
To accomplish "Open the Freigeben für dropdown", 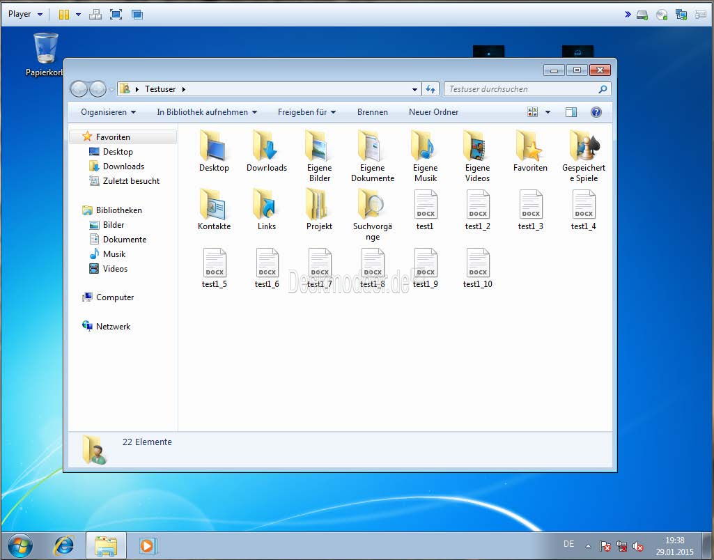I will point(307,112).
